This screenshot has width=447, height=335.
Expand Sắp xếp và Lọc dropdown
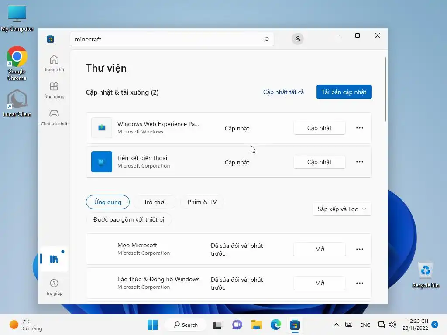pyautogui.click(x=342, y=209)
